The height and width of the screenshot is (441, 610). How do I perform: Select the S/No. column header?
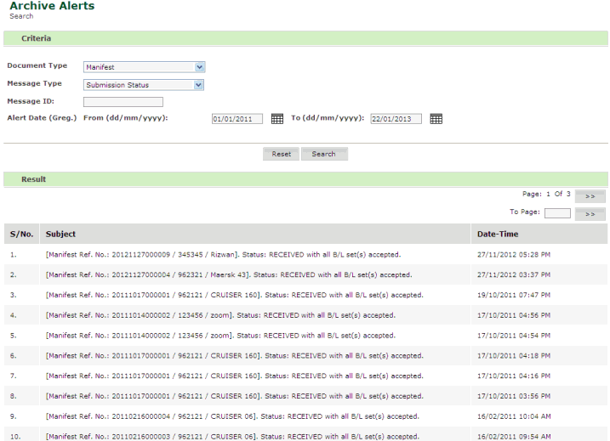(x=21, y=234)
